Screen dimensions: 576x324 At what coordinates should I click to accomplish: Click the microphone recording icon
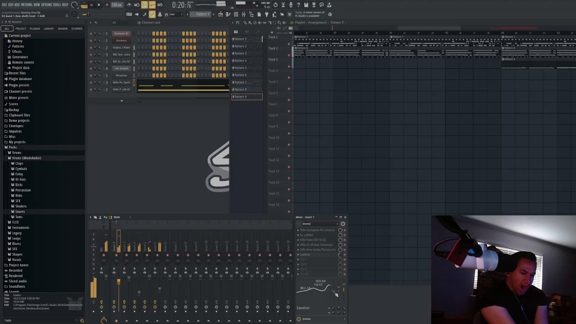point(291,5)
